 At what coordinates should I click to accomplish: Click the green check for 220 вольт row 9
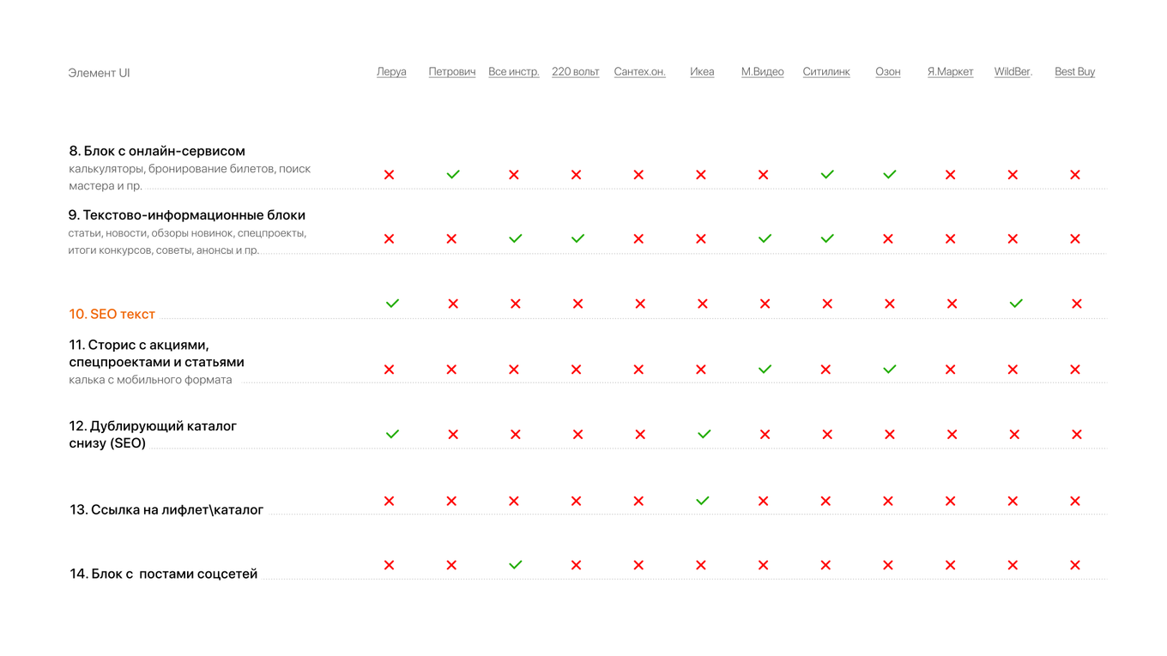click(x=577, y=239)
